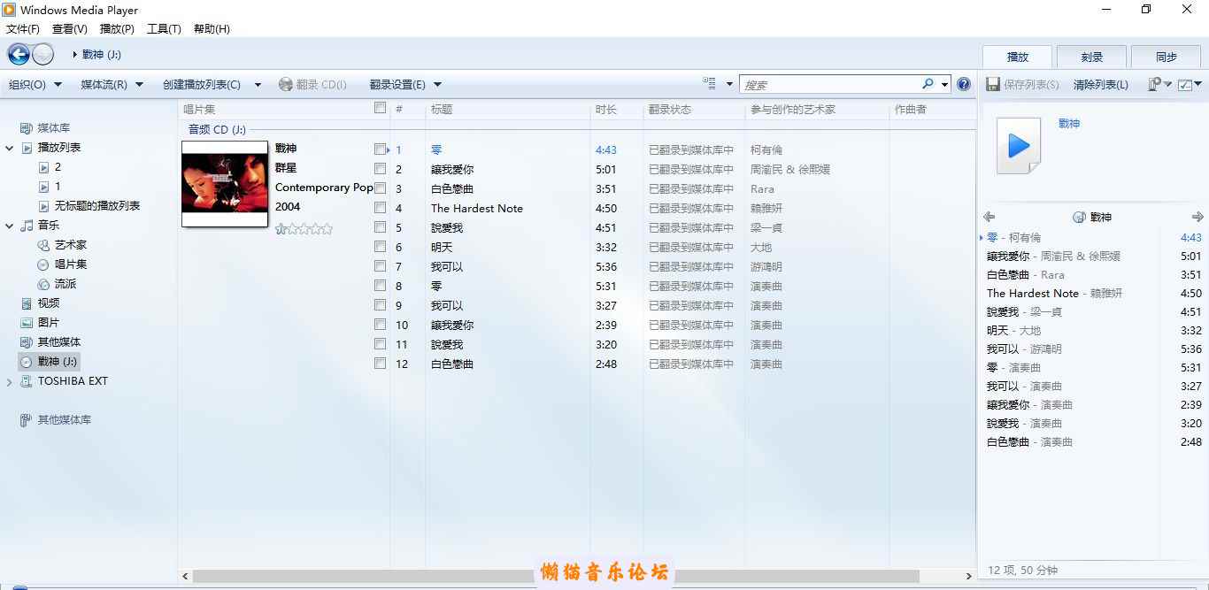
Task: Open the 文件(F) menu
Action: (x=23, y=29)
